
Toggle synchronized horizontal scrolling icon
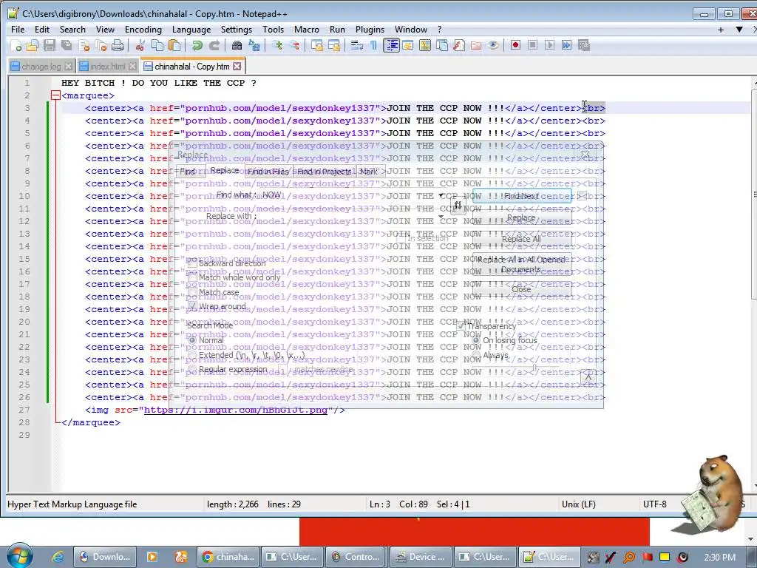coord(333,45)
